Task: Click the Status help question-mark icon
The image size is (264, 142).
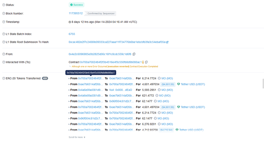Action: [x=4, y=5]
